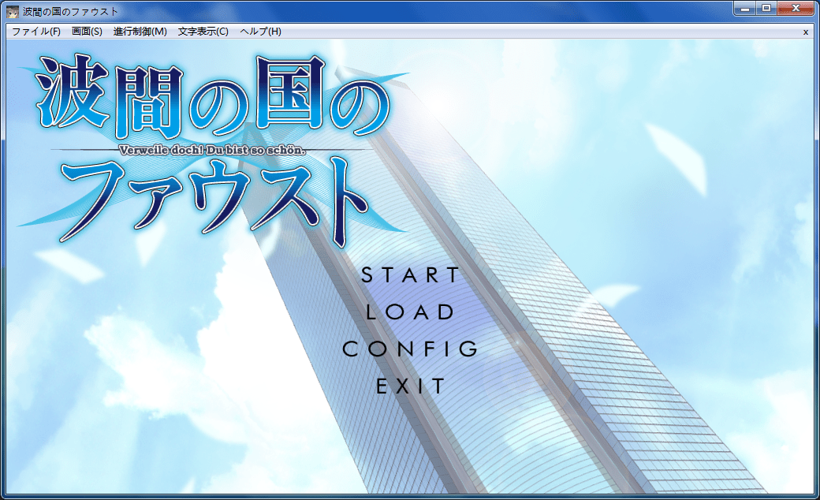The width and height of the screenshot is (820, 500).
Task: Maximize the game window
Action: tap(766, 9)
